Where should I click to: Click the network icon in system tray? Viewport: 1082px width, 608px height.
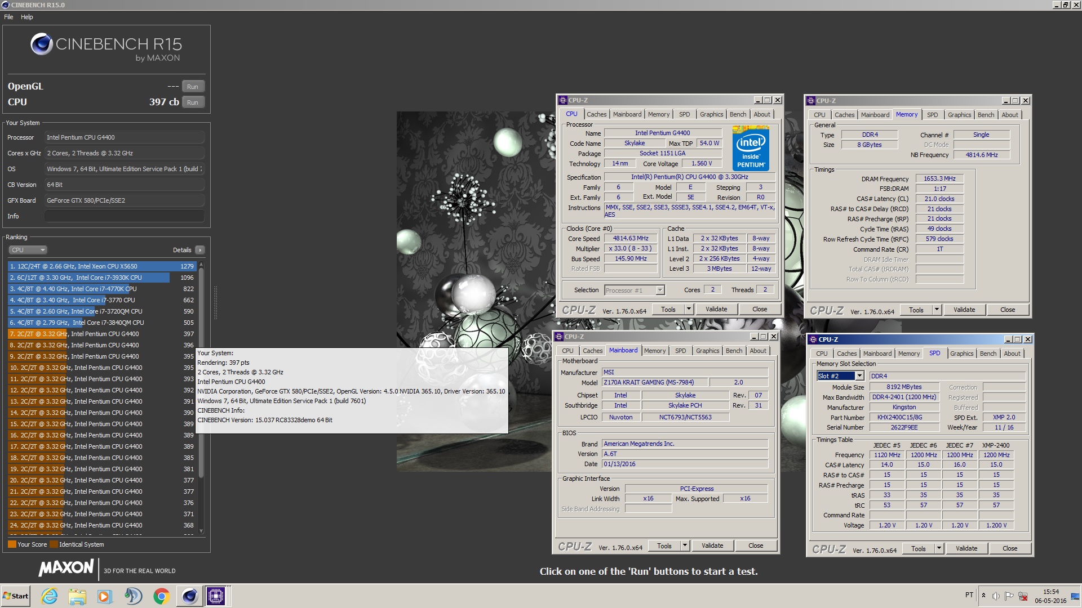tap(1022, 596)
